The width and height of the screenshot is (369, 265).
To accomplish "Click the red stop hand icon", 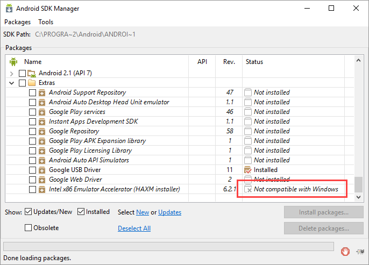I will (345, 252).
